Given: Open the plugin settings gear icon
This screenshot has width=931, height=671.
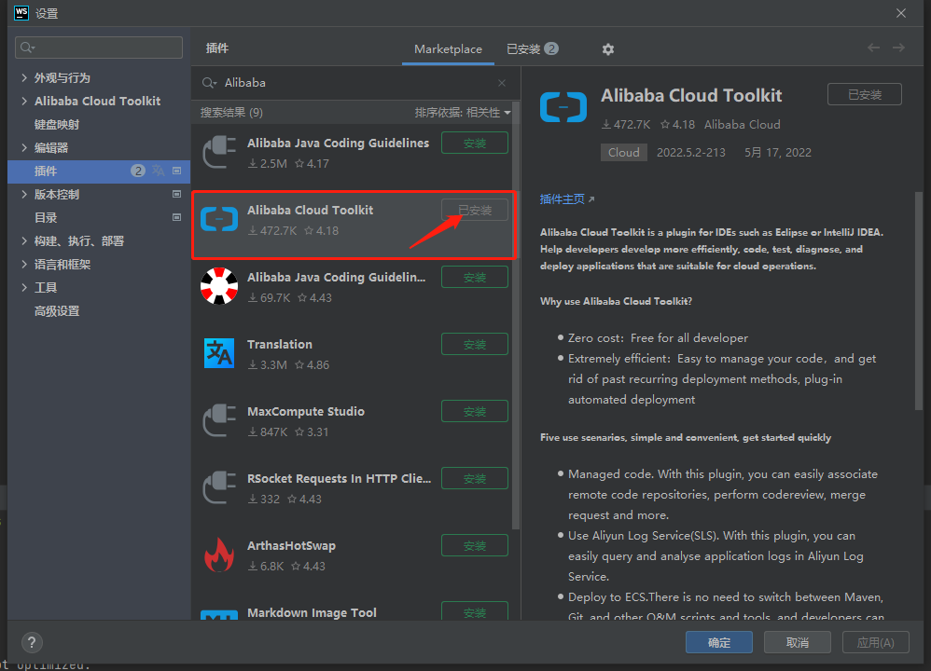Looking at the screenshot, I should [607, 49].
